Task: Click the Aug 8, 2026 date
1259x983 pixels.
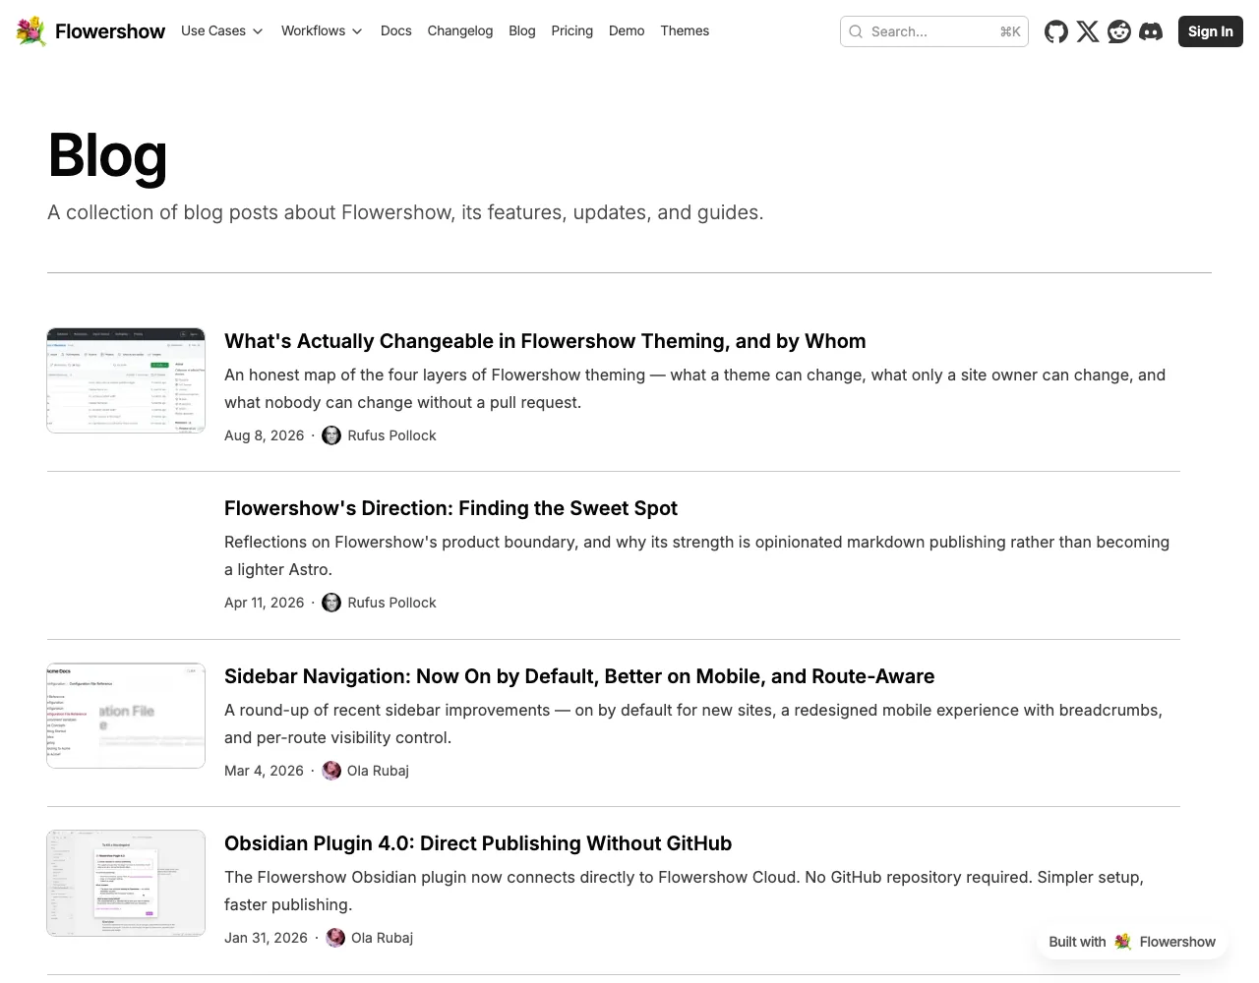Action: [265, 435]
